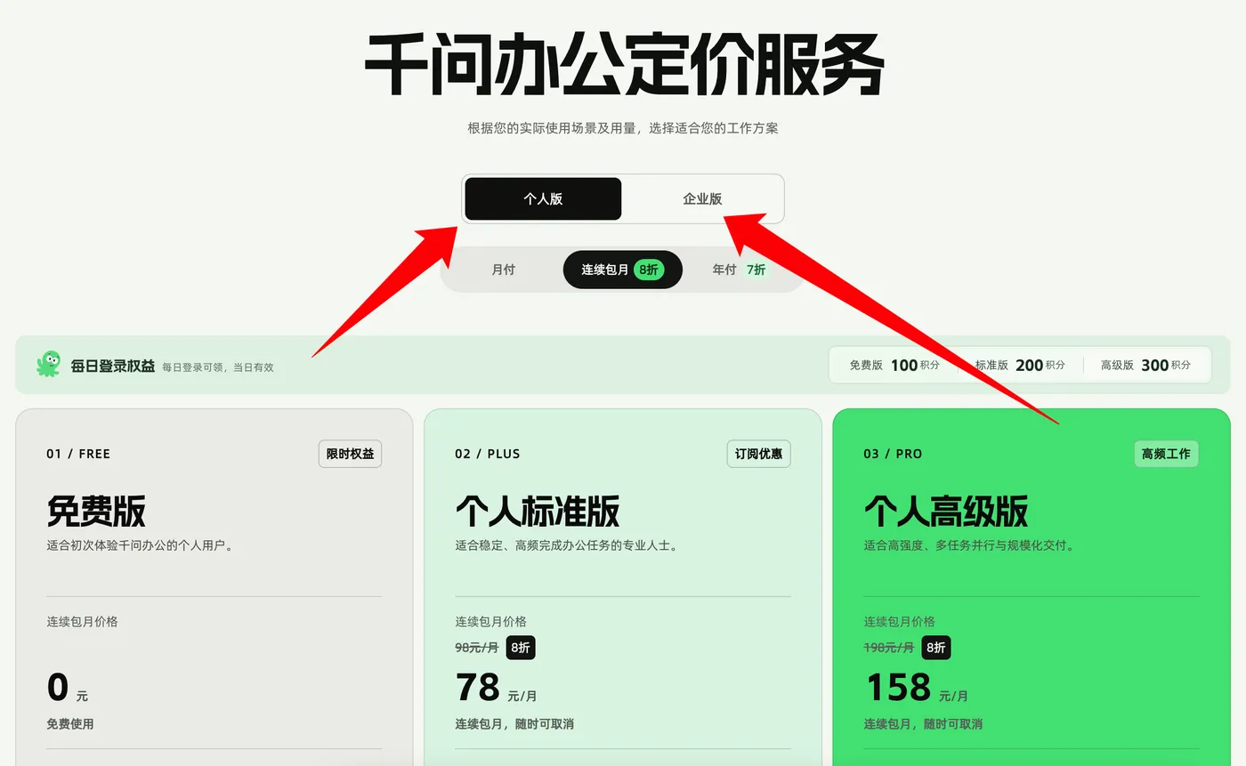Select the 年付 billing option
The image size is (1246, 766).
pyautogui.click(x=740, y=270)
